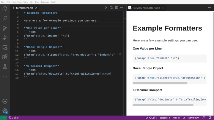Open the Terminal menu
Image resolution: width=214 pixels, height=120 pixels.
[45, 2]
